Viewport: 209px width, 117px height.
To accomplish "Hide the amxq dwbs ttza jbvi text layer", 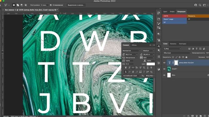I will tap(164, 63).
